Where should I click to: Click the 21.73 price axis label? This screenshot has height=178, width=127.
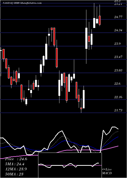click(x=118, y=110)
